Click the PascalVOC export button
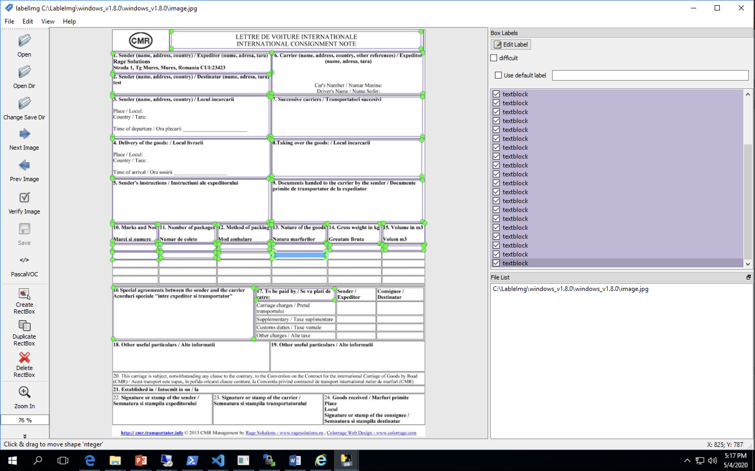This screenshot has height=471, width=755. [x=24, y=265]
